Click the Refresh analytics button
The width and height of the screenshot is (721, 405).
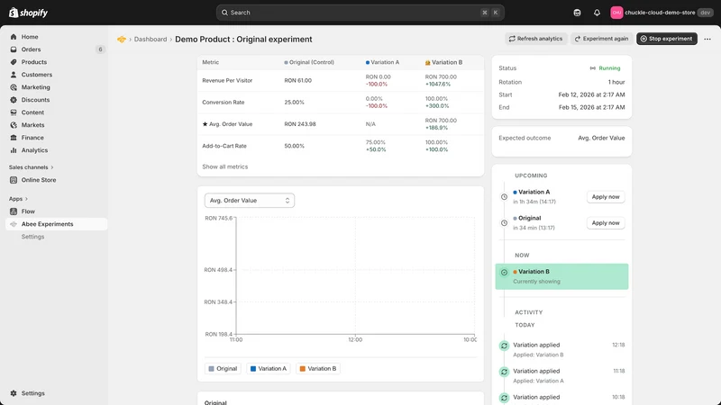535,39
